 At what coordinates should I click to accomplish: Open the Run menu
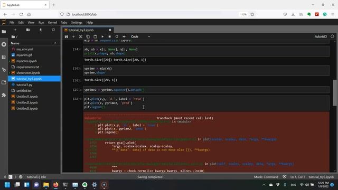coord(41,22)
